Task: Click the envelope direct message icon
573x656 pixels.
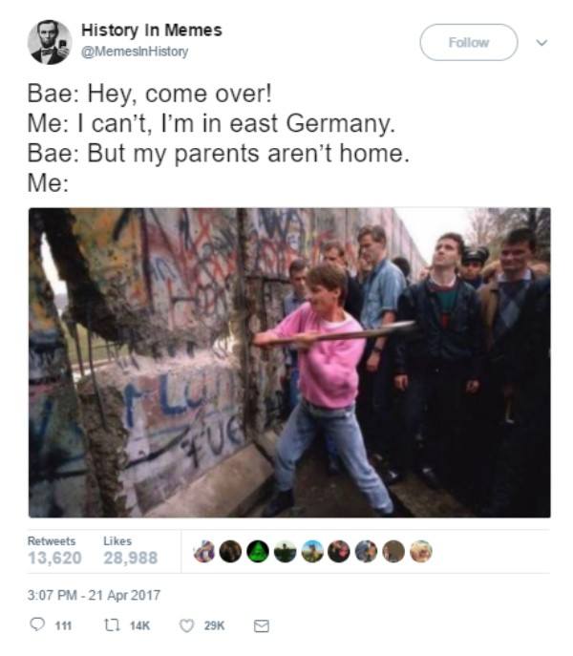Action: pyautogui.click(x=262, y=625)
